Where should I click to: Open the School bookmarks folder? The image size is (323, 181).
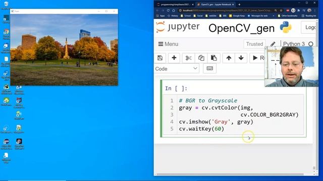pyautogui.click(x=186, y=16)
